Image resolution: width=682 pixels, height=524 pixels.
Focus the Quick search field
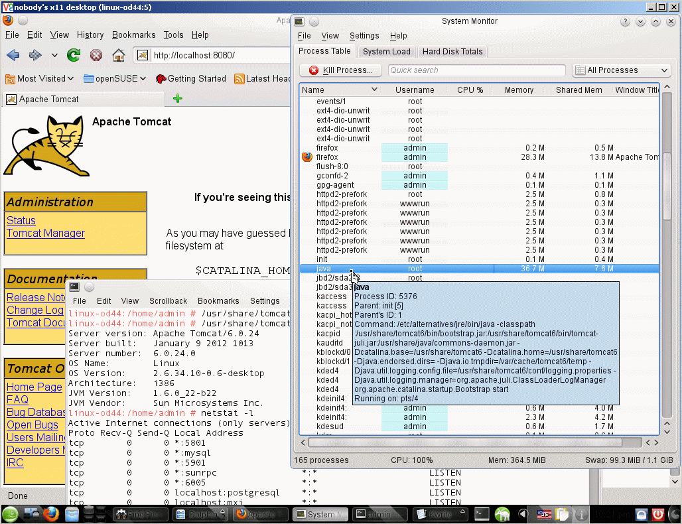(475, 70)
